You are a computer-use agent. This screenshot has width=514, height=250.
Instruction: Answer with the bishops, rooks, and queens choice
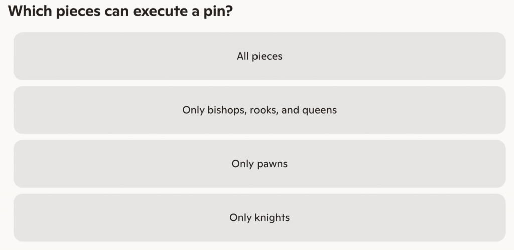point(260,110)
